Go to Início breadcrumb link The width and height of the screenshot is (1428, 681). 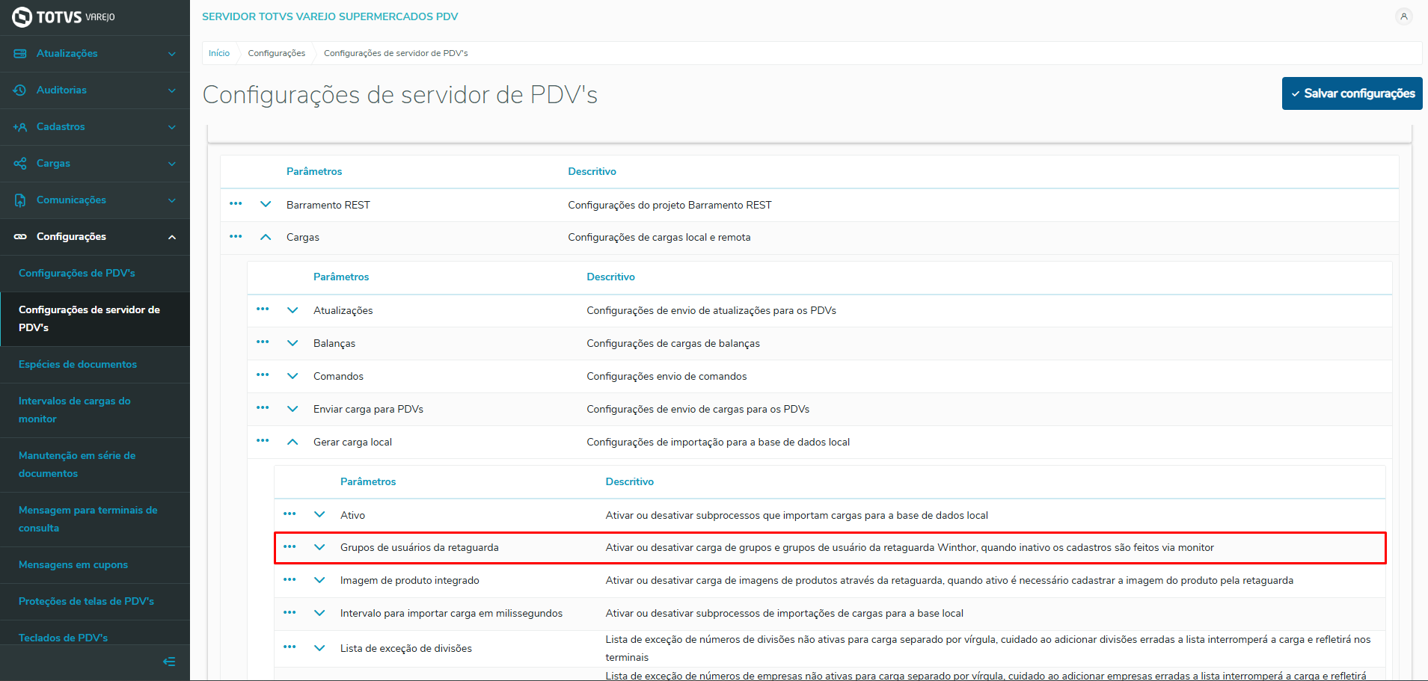[219, 53]
